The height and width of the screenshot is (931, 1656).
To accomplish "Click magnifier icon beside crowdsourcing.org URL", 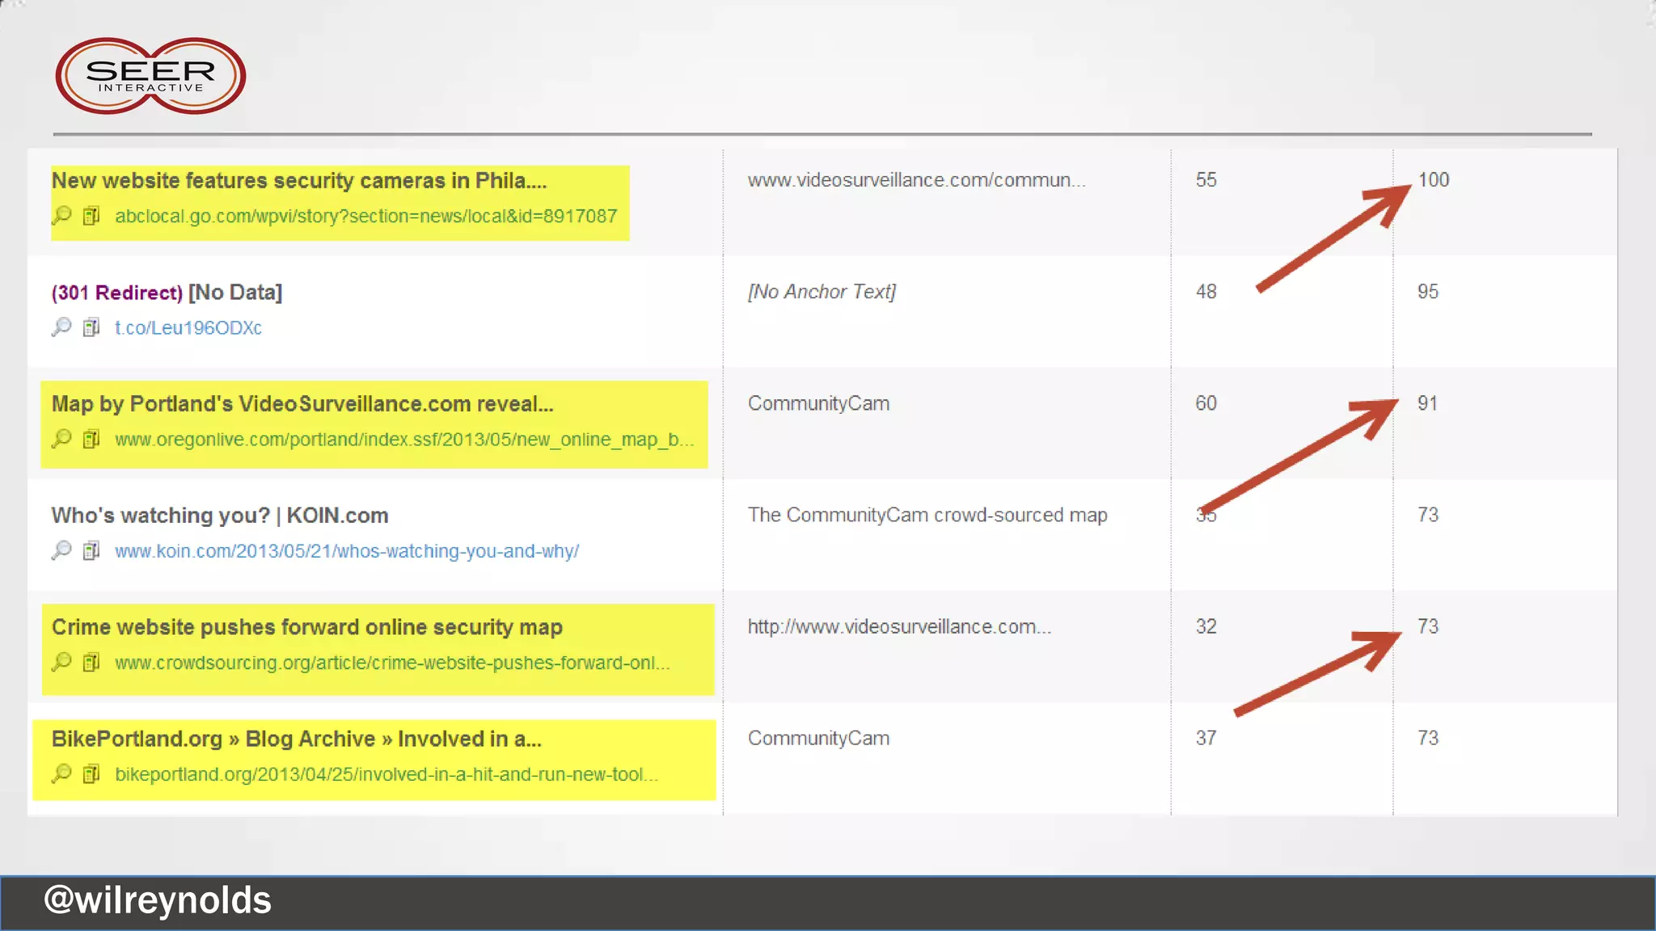I will pos(61,662).
